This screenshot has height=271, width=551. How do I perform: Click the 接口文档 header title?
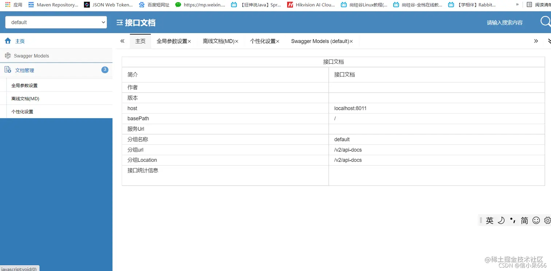click(140, 23)
